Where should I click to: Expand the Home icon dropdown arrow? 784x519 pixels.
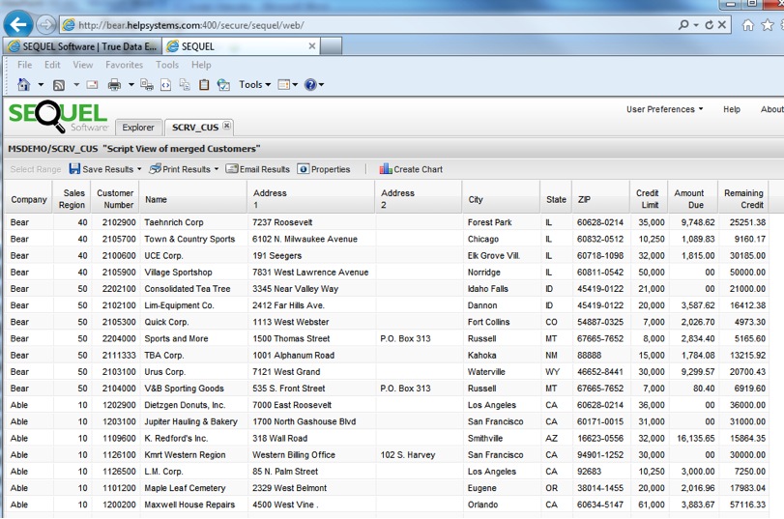[41, 84]
